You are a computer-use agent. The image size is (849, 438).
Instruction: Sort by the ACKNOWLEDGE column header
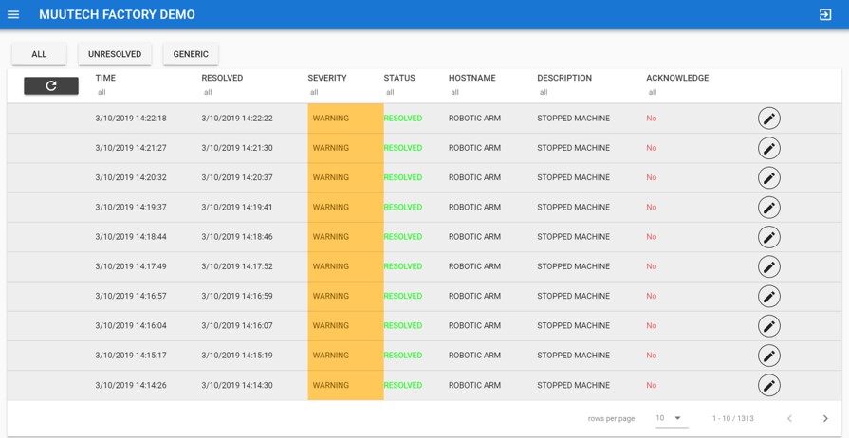(x=677, y=78)
